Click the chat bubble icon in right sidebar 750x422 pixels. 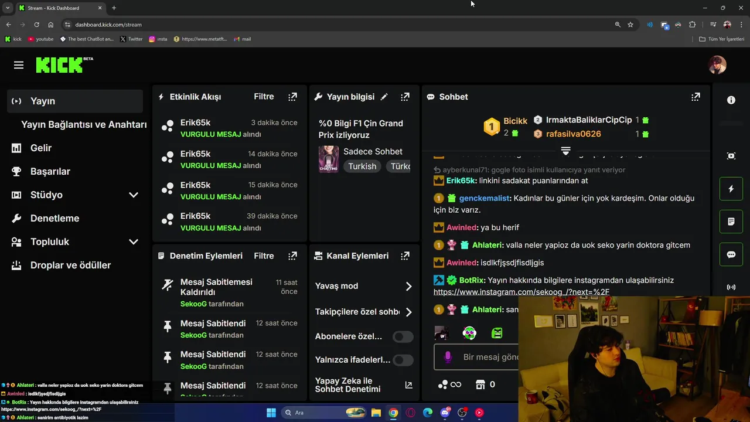(731, 254)
